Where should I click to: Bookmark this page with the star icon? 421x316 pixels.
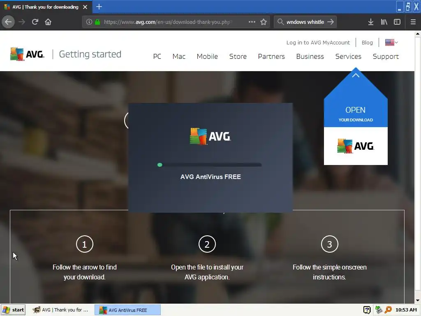pyautogui.click(x=264, y=22)
